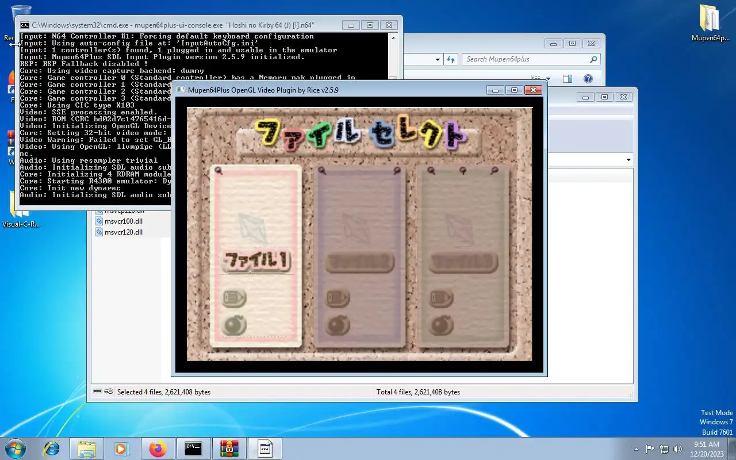Click the copy icon in right file card

click(x=442, y=298)
